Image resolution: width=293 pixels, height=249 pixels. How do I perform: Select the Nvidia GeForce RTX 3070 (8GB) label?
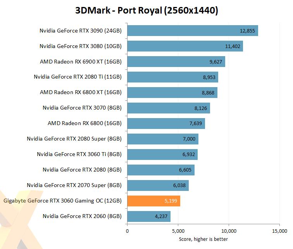[82, 108]
